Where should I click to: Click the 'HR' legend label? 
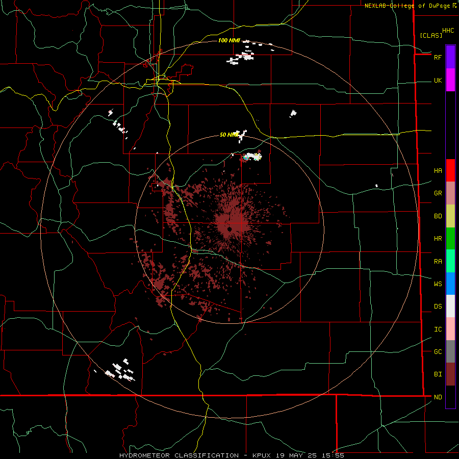coord(438,239)
